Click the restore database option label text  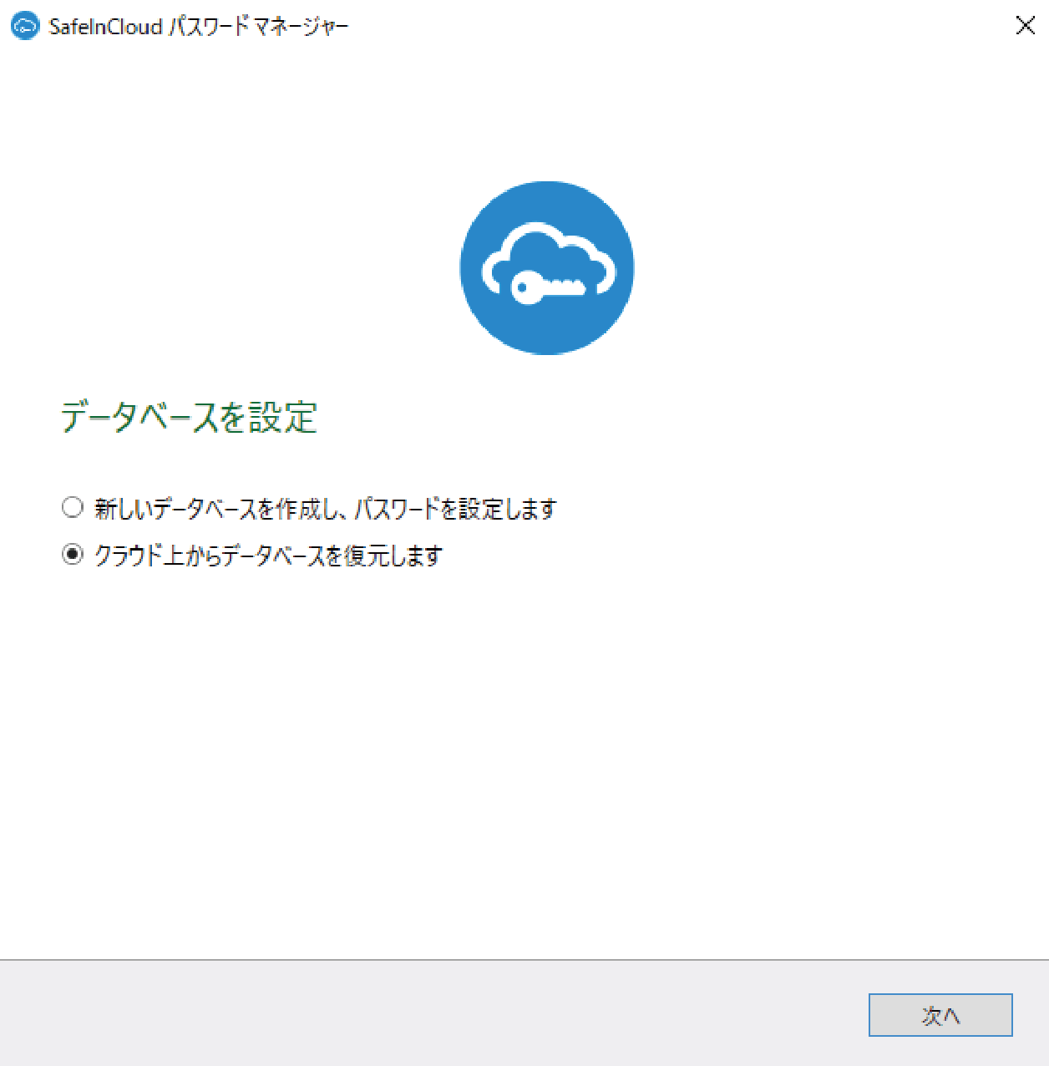[269, 555]
